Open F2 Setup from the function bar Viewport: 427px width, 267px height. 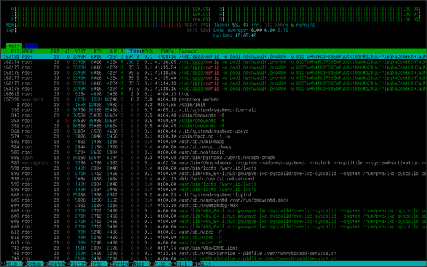pos(33,264)
